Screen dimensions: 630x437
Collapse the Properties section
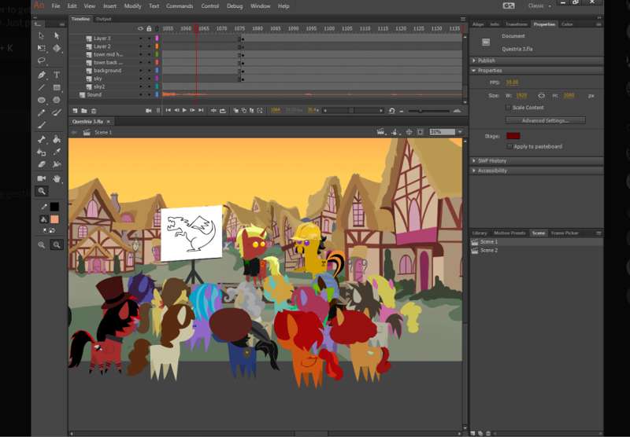tap(474, 71)
